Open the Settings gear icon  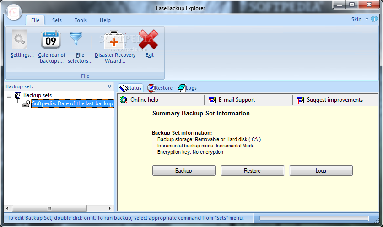coord(20,39)
